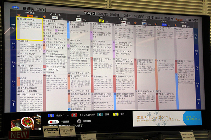This screenshot has height=140, width=211.
Task: Click the star beside itmmテレ channel
Action: tap(176, 25)
